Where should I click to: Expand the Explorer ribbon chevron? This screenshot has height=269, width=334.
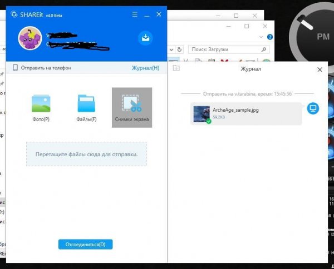[x=261, y=37]
